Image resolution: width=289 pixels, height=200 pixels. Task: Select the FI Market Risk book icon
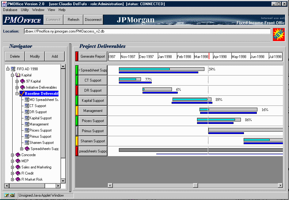click(18, 179)
